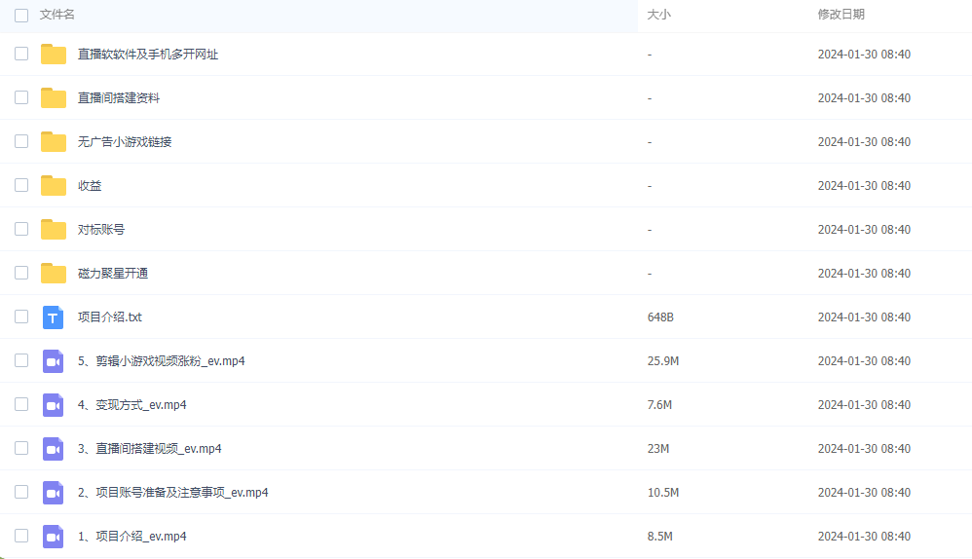Open the 对标账号 folder name
972x559 pixels.
(x=101, y=230)
